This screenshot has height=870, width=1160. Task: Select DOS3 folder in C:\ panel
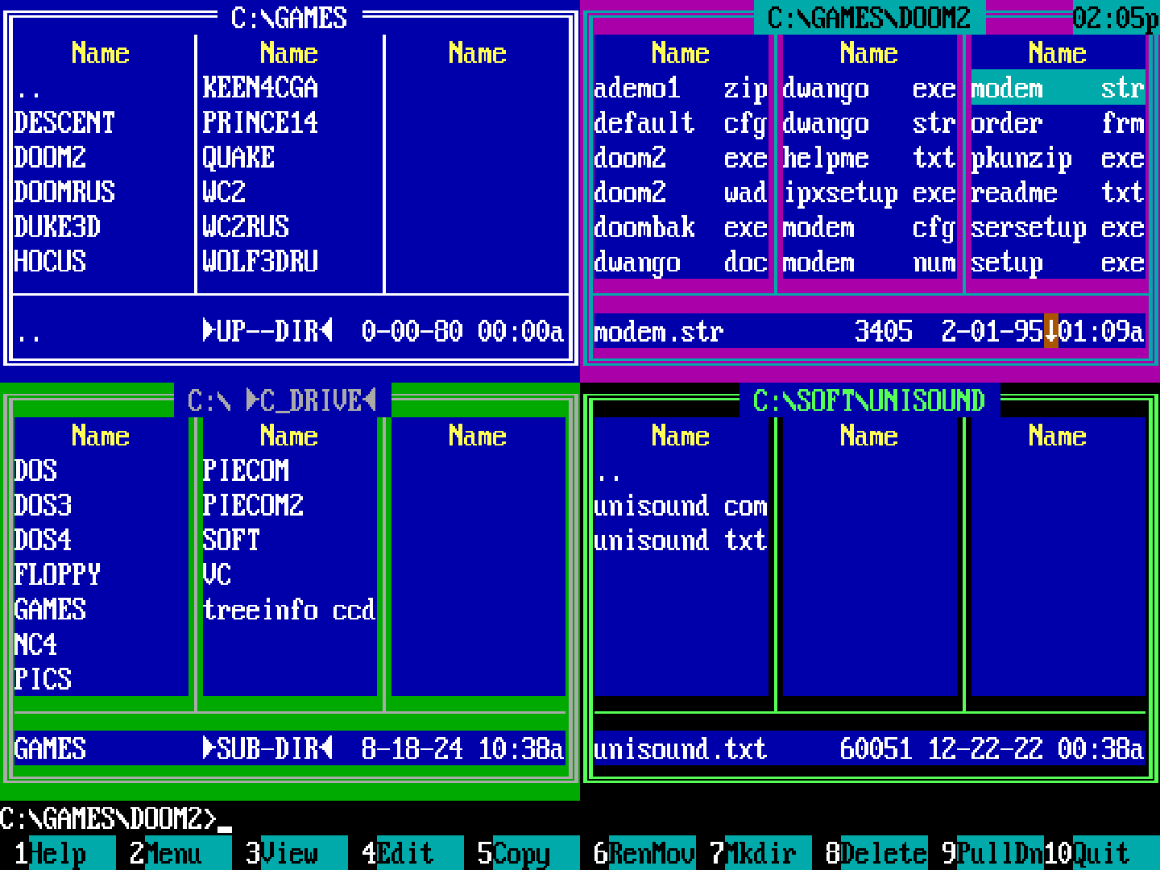point(101,505)
